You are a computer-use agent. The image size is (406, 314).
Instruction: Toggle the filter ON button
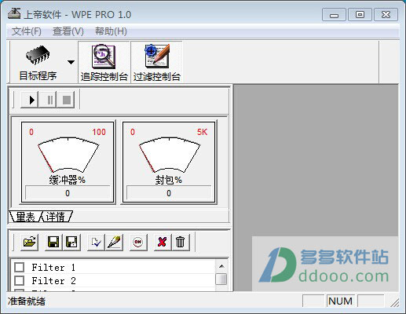coord(138,242)
